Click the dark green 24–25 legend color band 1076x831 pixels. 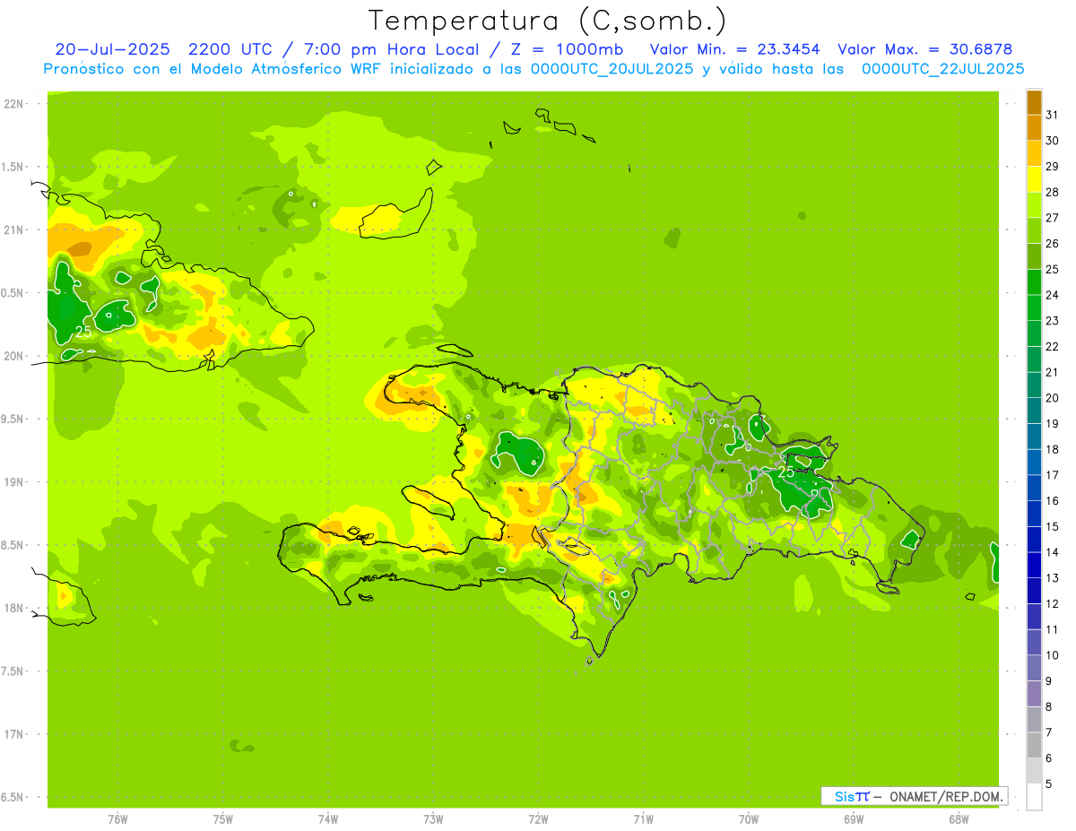(x=1034, y=281)
